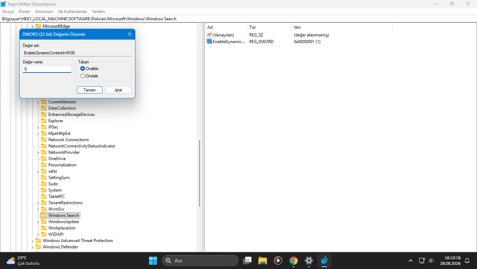Viewport: 477px width, 269px height.
Task: Click the Windows Search folder icon
Action: [x=44, y=215]
